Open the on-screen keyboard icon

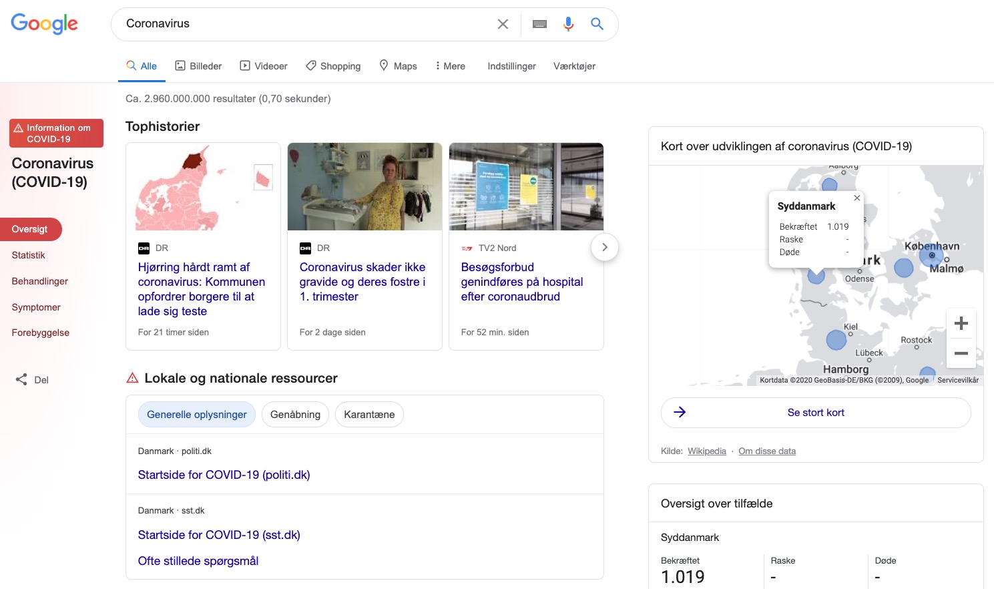[539, 24]
